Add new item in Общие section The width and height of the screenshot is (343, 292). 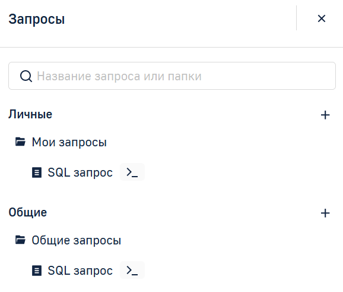coord(325,213)
